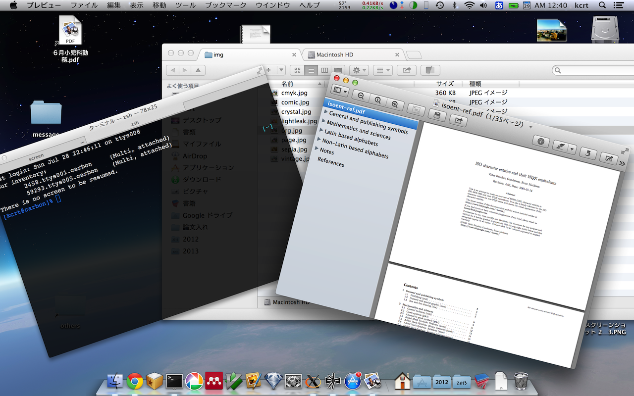Select References in Preview outline
The width and height of the screenshot is (634, 396).
coord(331,161)
